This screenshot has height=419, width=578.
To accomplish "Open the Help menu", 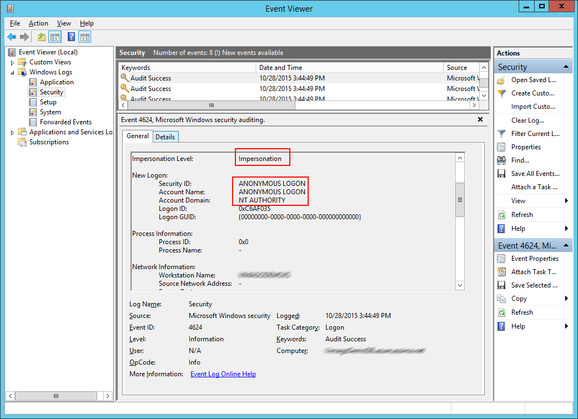I will pyautogui.click(x=87, y=23).
